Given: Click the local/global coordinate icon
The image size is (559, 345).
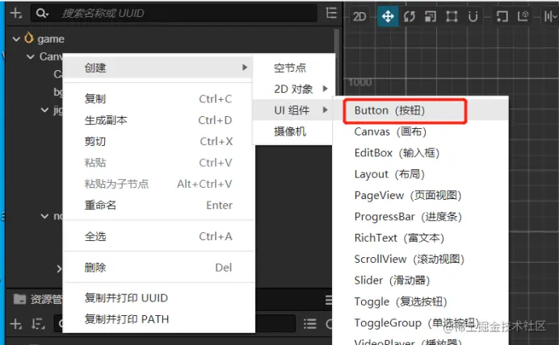Looking at the screenshot, I should click(x=523, y=16).
